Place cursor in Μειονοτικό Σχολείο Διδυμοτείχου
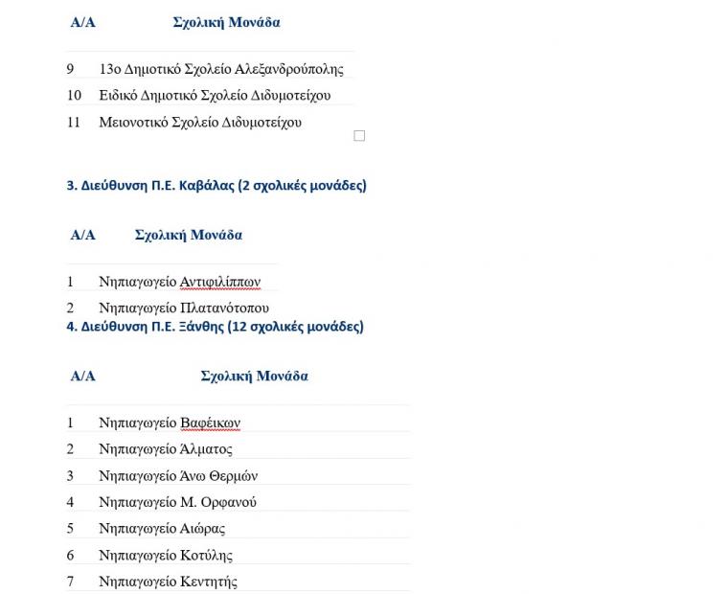The height and width of the screenshot is (594, 728). point(200,122)
